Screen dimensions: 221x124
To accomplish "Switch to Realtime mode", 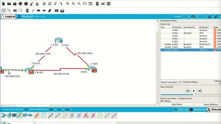I will (197, 110).
